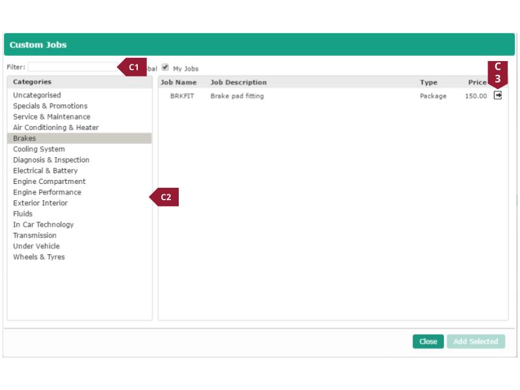Click the add-job arrow icon for BRKFIT
The height and width of the screenshot is (390, 520).
[x=498, y=96]
